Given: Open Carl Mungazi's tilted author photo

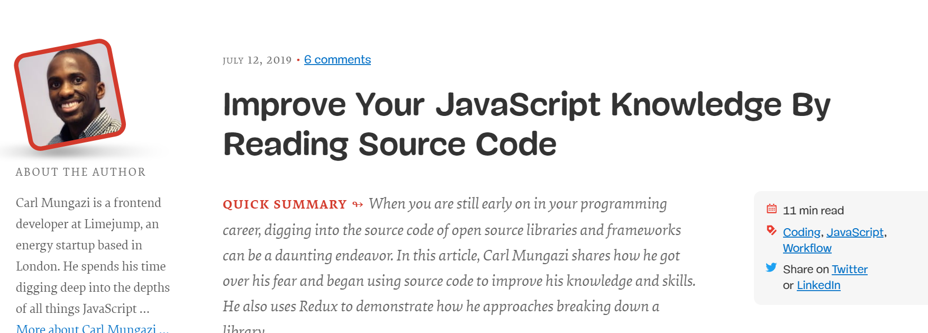Looking at the screenshot, I should 70,95.
